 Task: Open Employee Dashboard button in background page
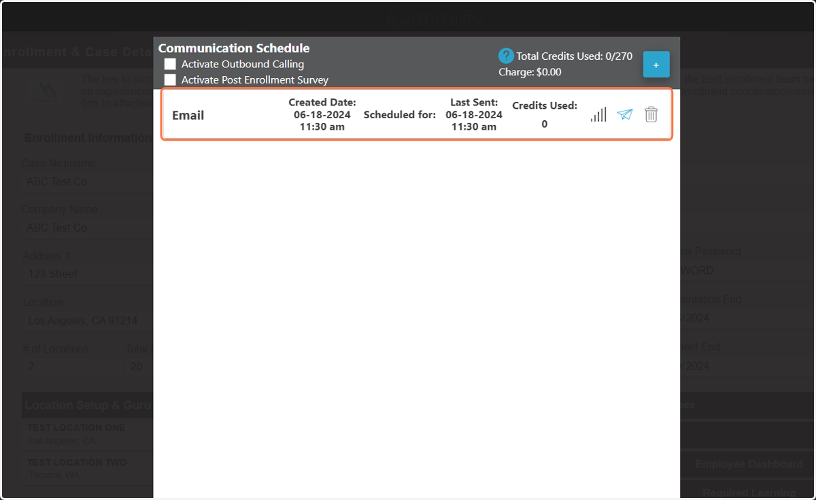(x=748, y=464)
